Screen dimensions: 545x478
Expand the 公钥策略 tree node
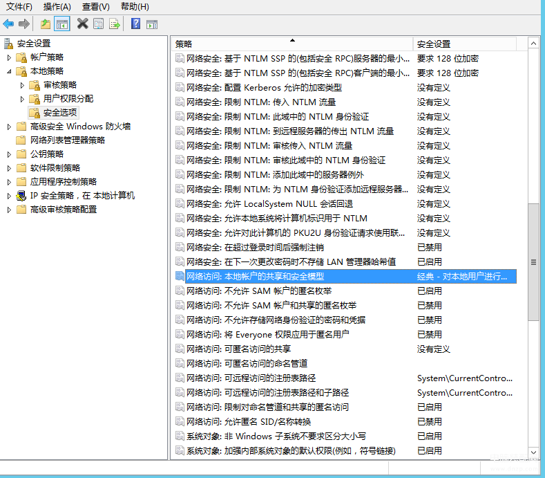tap(9, 154)
